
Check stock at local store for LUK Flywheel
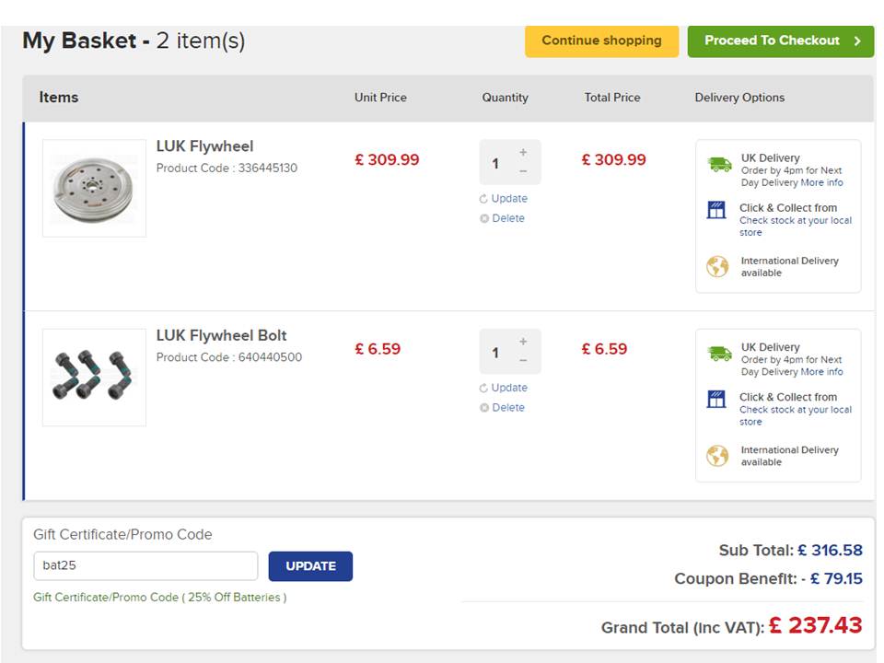(x=796, y=227)
